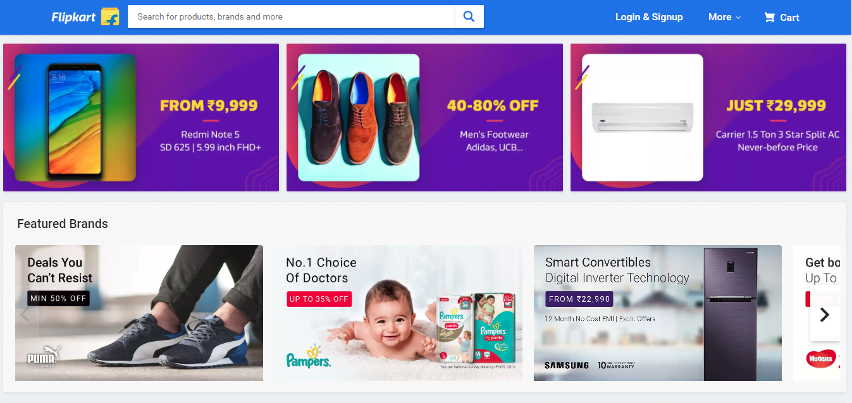Open the Cart page link

[789, 18]
